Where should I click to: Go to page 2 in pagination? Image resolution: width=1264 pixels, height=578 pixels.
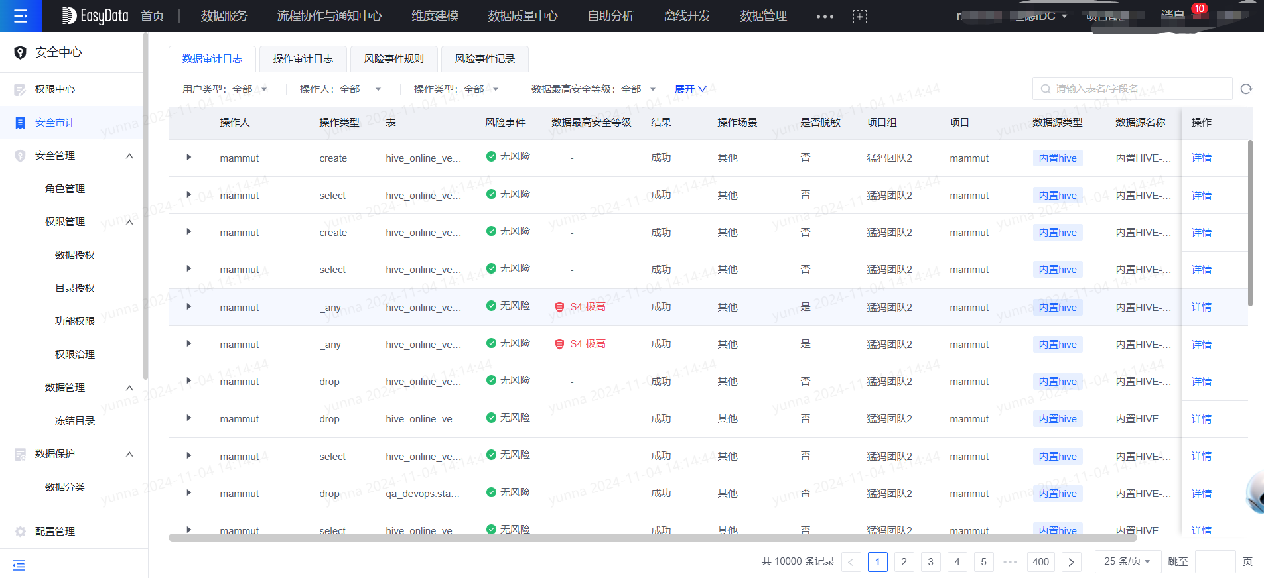[x=904, y=562]
